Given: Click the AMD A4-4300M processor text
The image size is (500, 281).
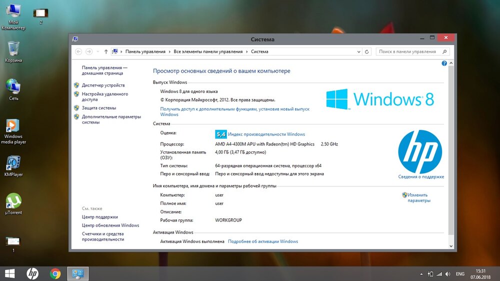Looking at the screenshot, I should 264,144.
